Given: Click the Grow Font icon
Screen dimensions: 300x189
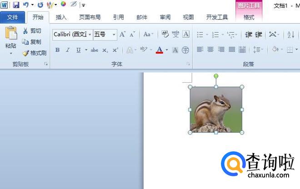Looking at the screenshot, I should click(x=123, y=35).
